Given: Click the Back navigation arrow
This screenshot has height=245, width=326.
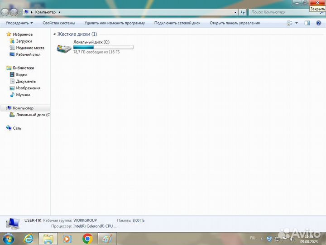Looking at the screenshot, I should point(5,12).
